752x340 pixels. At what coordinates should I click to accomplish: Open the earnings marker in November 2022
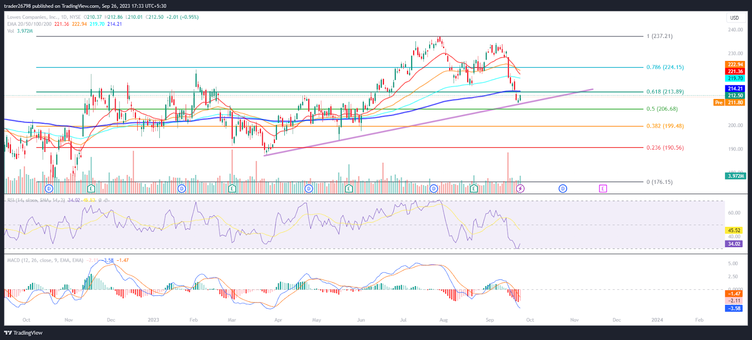91,189
